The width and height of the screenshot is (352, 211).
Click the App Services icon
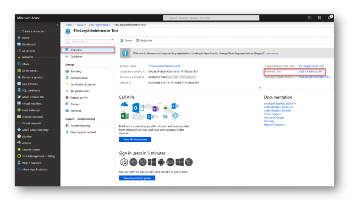point(19,83)
